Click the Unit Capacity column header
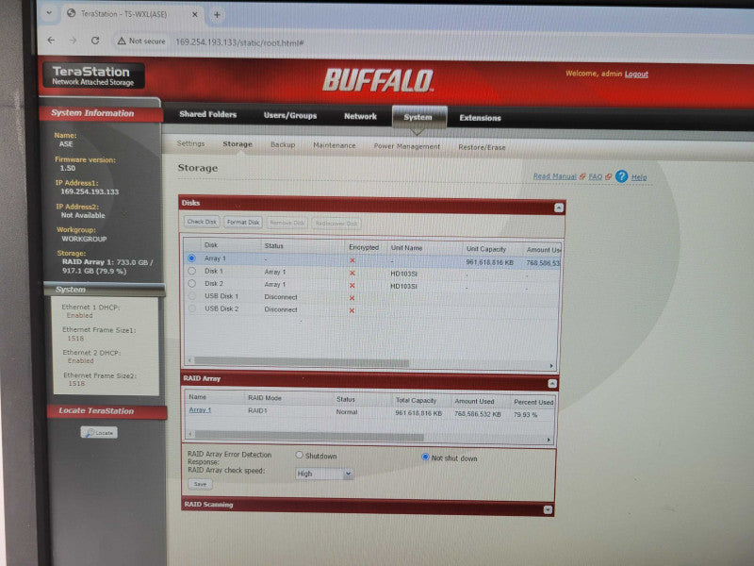Viewport: 754px width, 566px height. [486, 249]
